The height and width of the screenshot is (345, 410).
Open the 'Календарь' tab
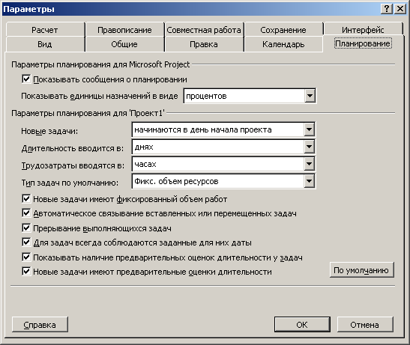pyautogui.click(x=283, y=44)
